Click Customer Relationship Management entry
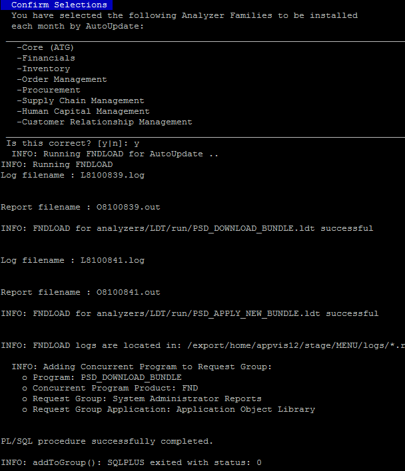The width and height of the screenshot is (405, 471). [105, 122]
